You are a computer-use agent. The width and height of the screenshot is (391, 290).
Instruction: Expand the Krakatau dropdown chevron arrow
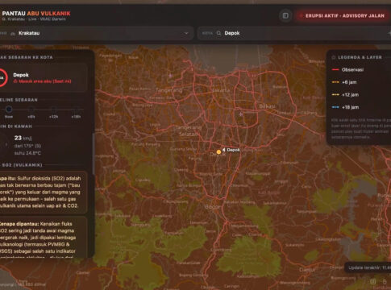click(186, 33)
